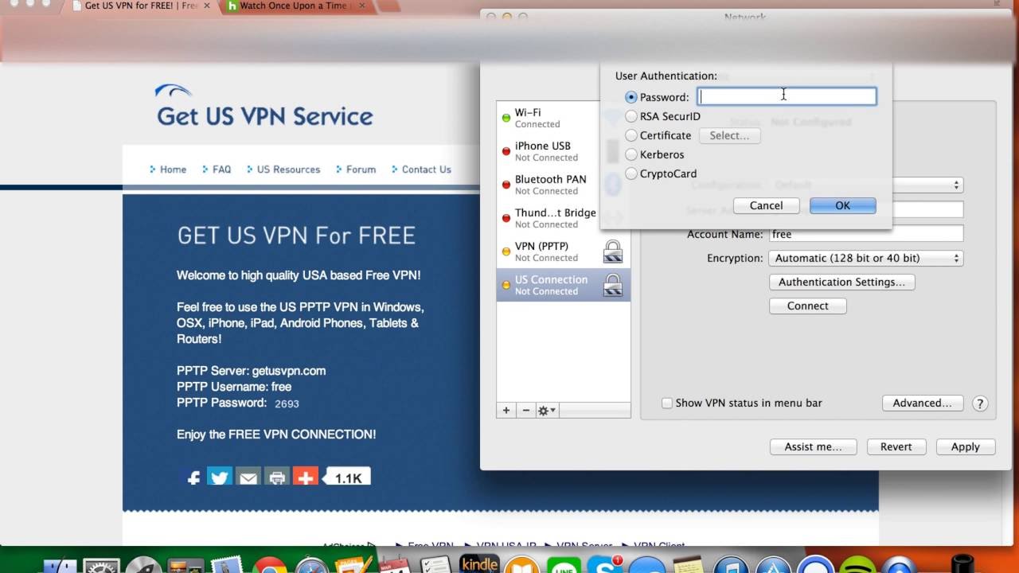Share page via Twitter icon
This screenshot has height=573, width=1019.
point(220,477)
